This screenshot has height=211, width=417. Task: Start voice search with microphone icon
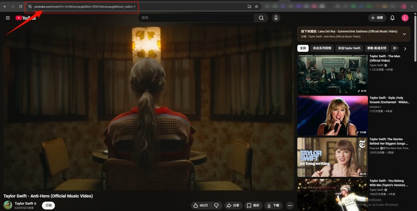point(276,18)
